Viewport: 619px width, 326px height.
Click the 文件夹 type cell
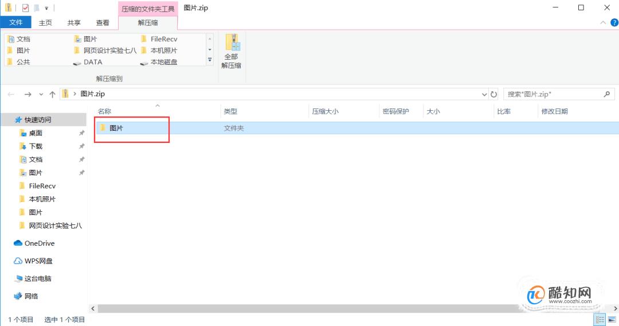coord(234,128)
